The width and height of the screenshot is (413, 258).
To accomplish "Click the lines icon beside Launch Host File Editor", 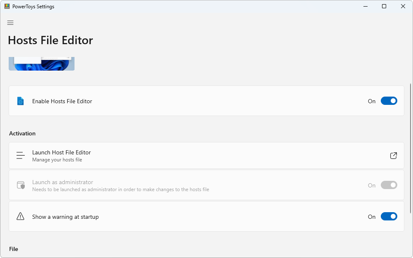I will coord(20,156).
